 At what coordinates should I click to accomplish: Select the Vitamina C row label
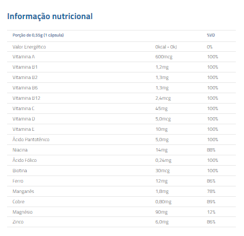(23, 108)
